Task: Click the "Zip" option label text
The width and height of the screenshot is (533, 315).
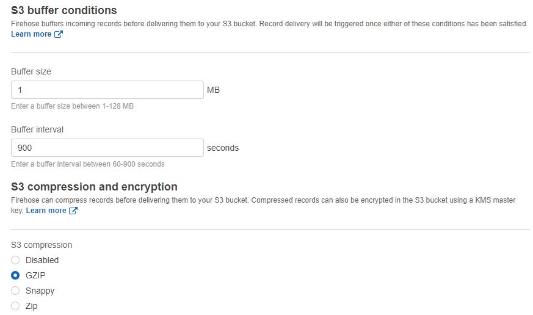Action: 32,306
